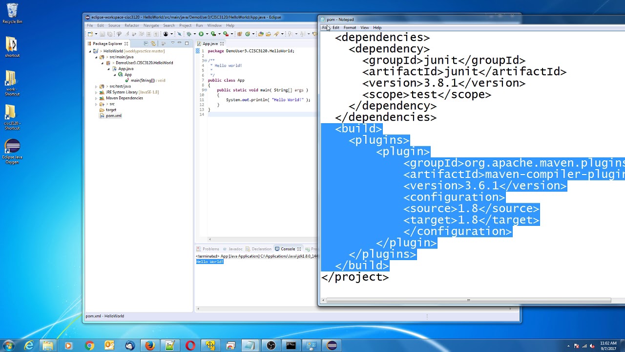Close the Package Explorer tab via X
Viewport: 625px width, 352px height.
[126, 44]
